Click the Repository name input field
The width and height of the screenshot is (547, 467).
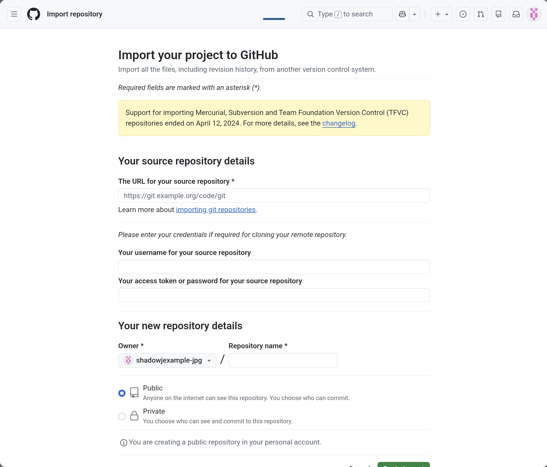[283, 360]
